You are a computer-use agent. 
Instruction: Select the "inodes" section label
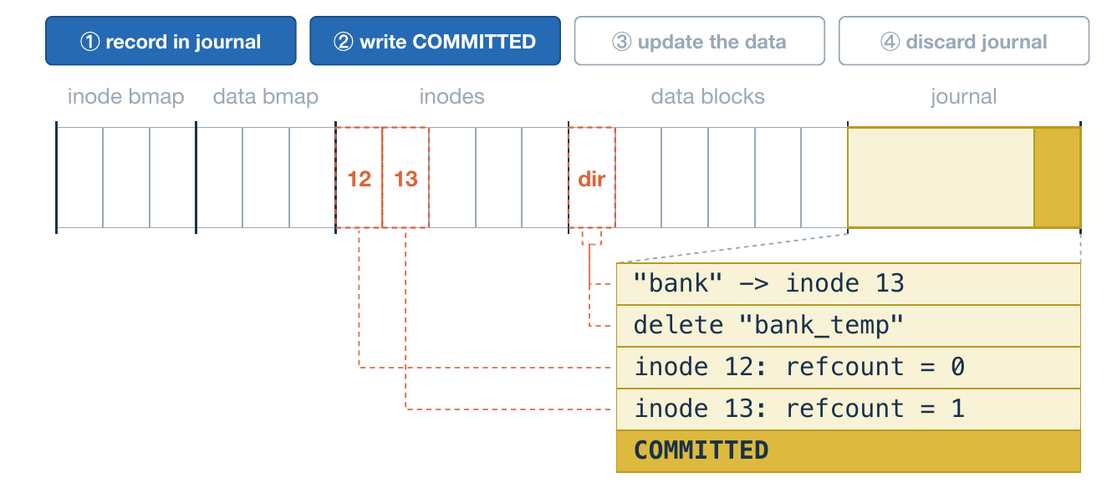point(451,97)
